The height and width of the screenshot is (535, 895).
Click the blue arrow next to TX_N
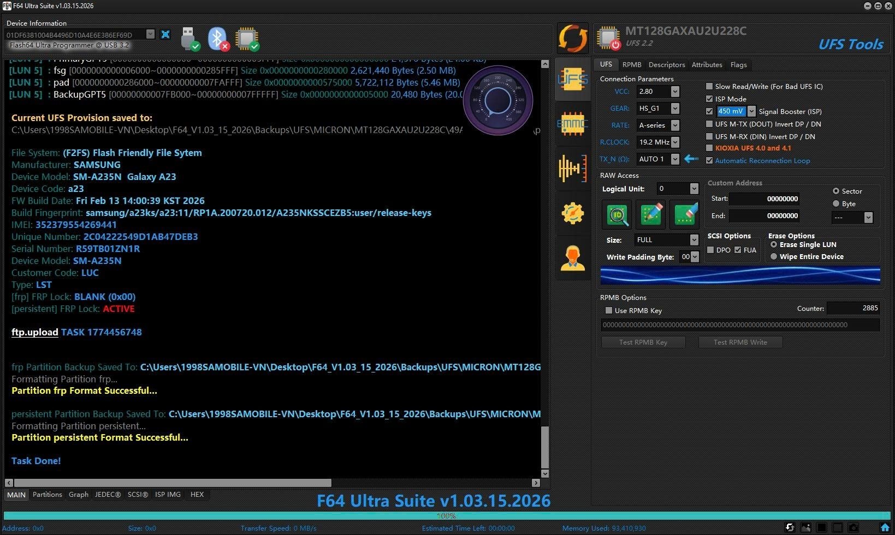(x=691, y=159)
